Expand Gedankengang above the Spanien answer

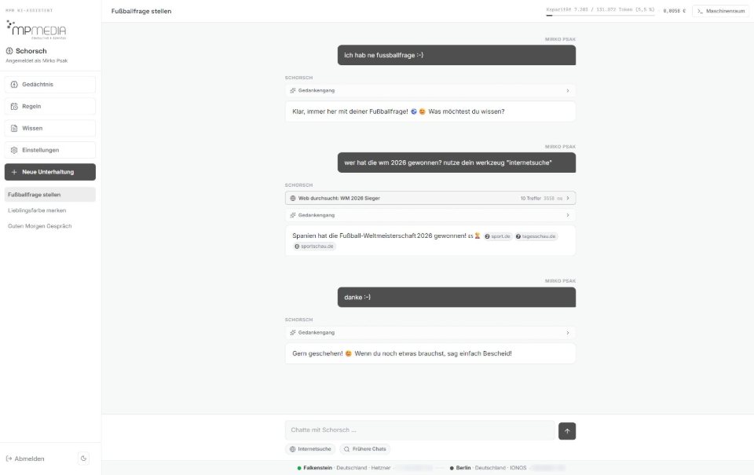point(430,215)
